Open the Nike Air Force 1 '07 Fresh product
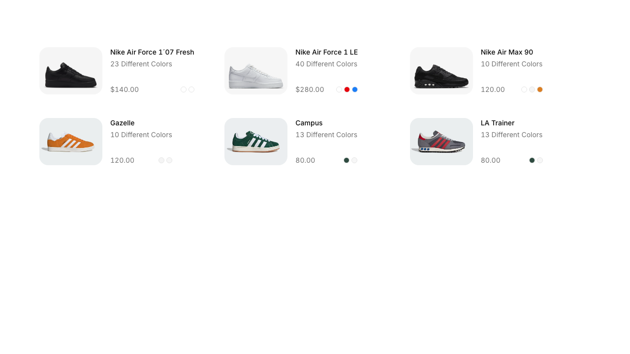This screenshot has width=630, height=354. [152, 52]
